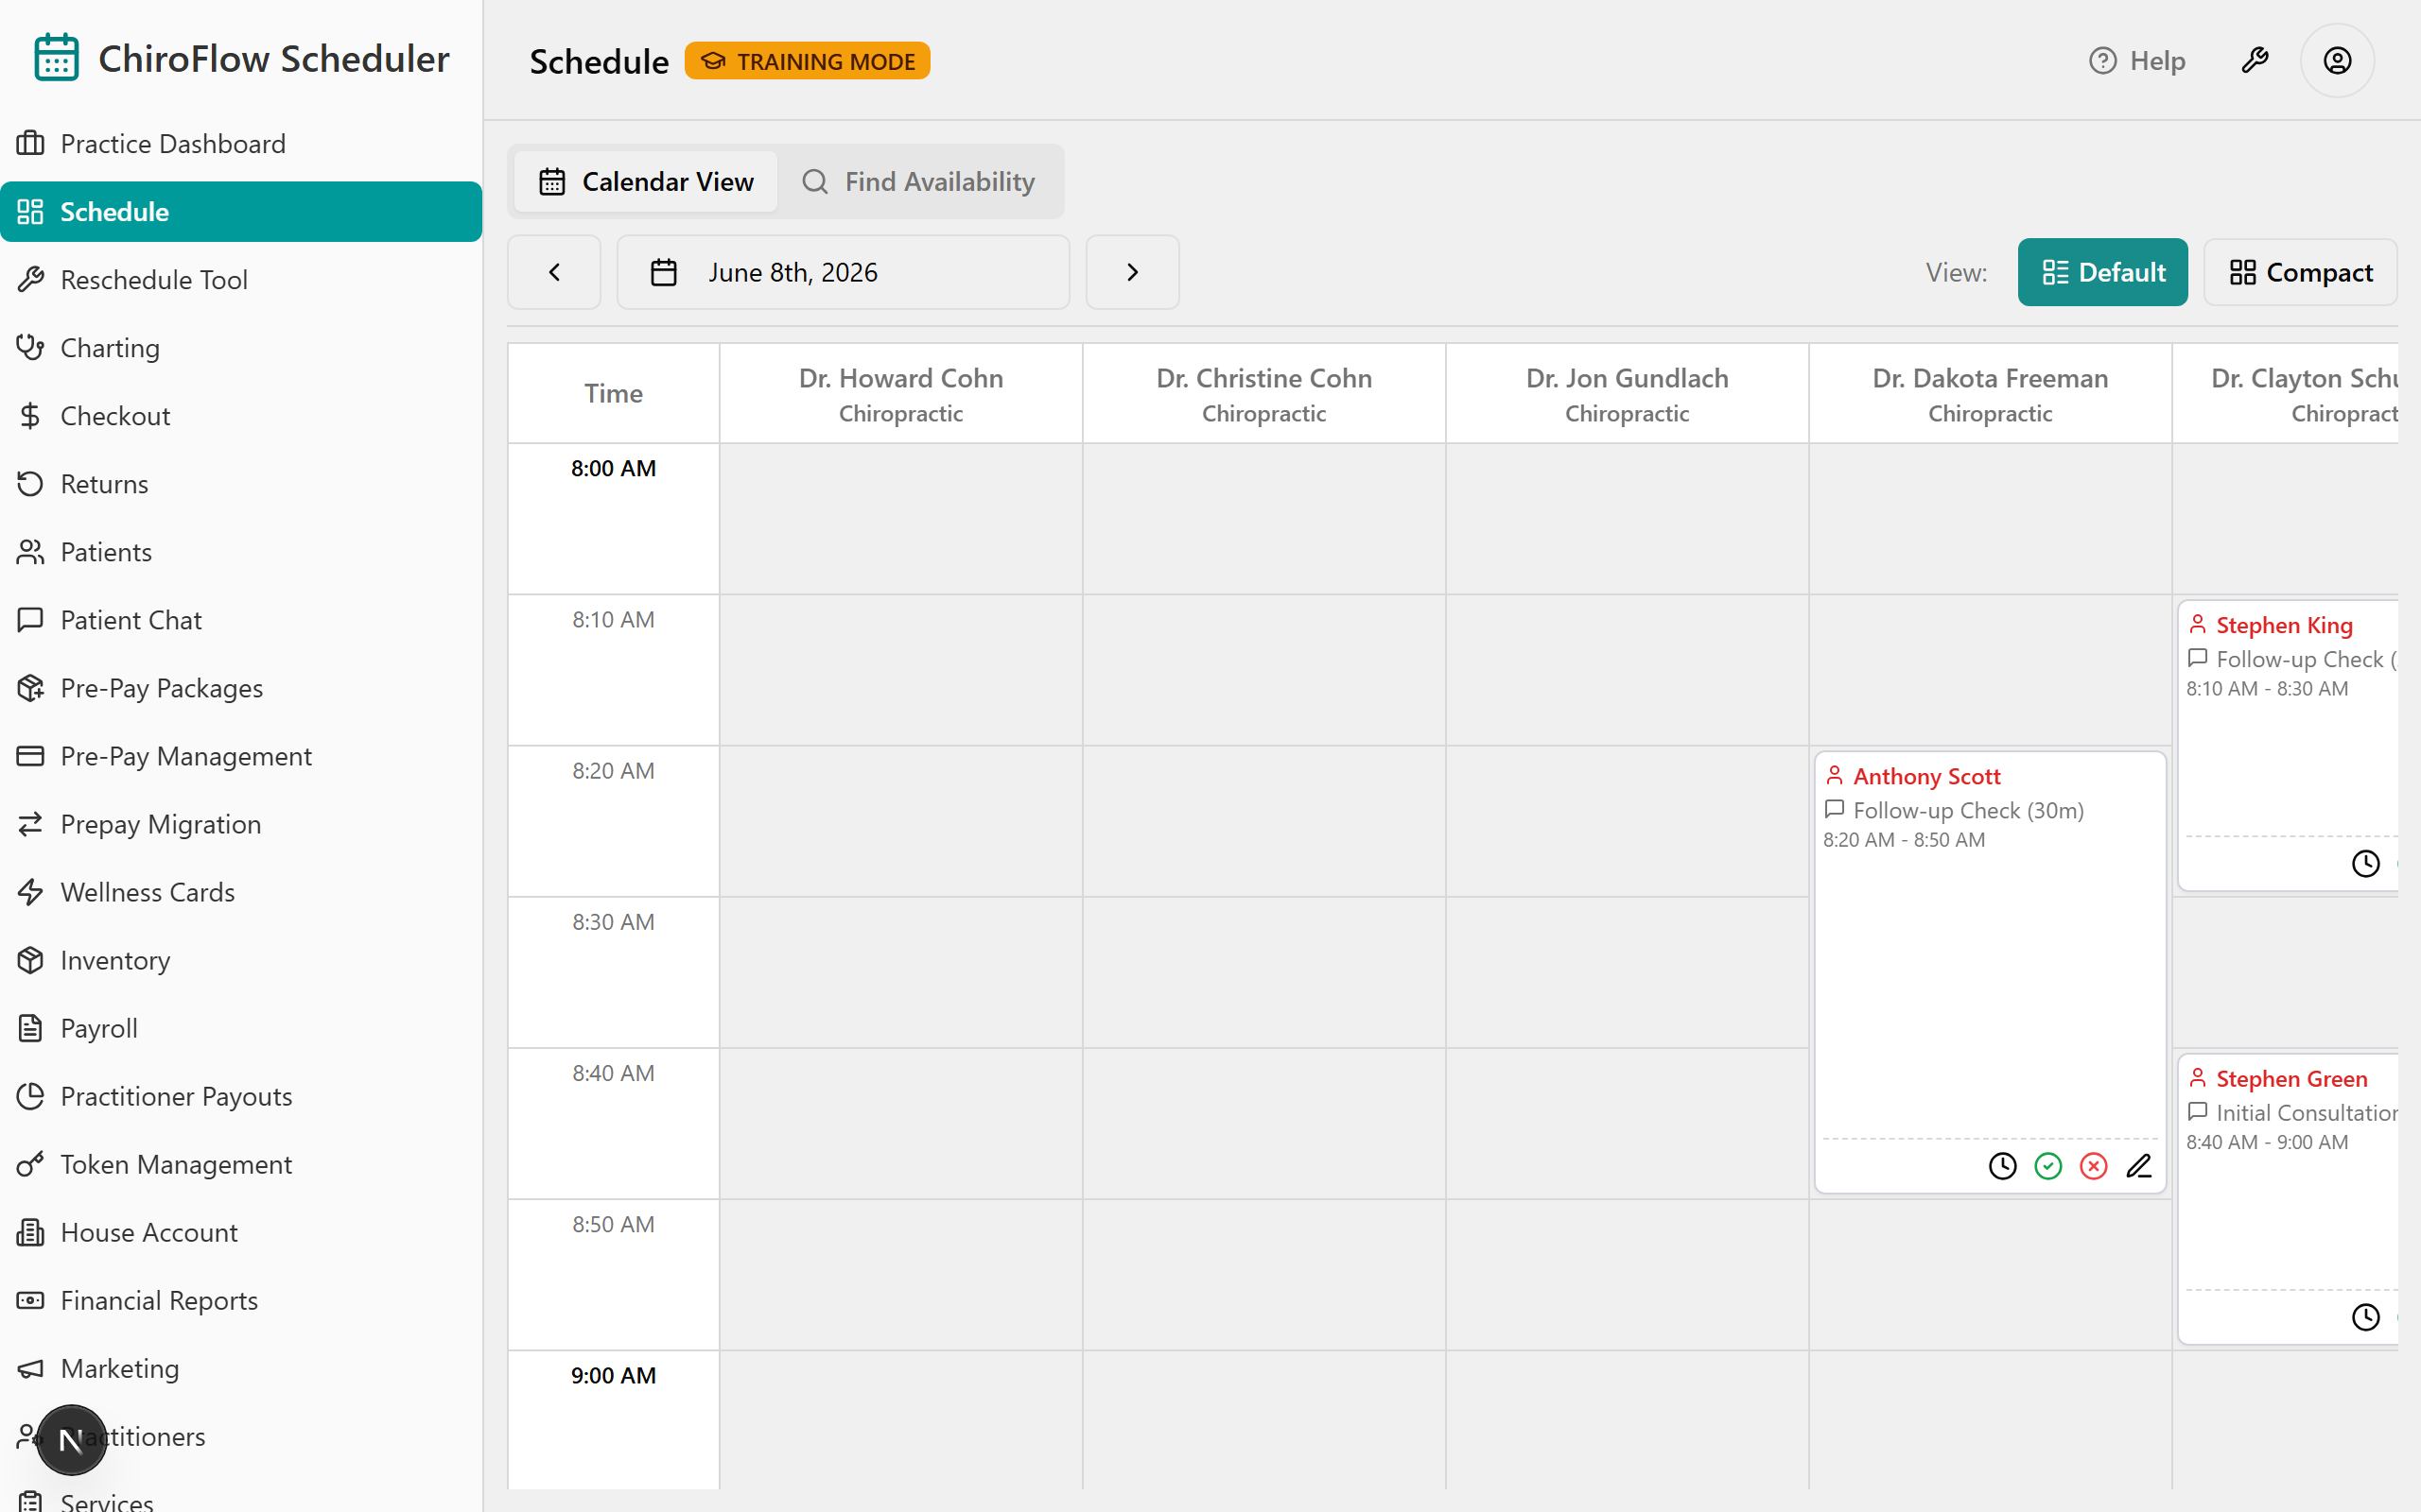Screen dimensions: 2421x1512
Task: Select the Compact view mode
Action: coord(2301,272)
